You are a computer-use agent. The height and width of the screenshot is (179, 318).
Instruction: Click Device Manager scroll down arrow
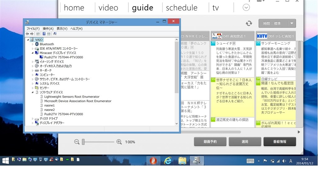click(176, 124)
